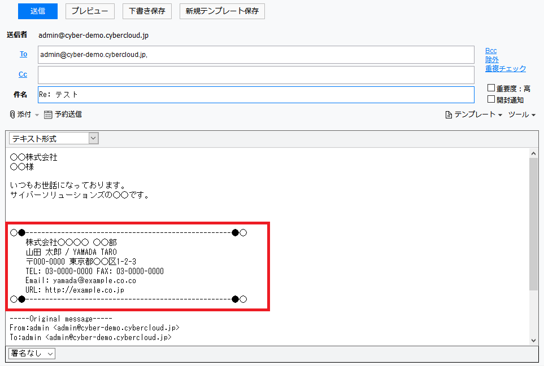Click the サイバーソリューションズの〇〇です line
Viewport: 544px width, 366px height.
tap(80, 195)
